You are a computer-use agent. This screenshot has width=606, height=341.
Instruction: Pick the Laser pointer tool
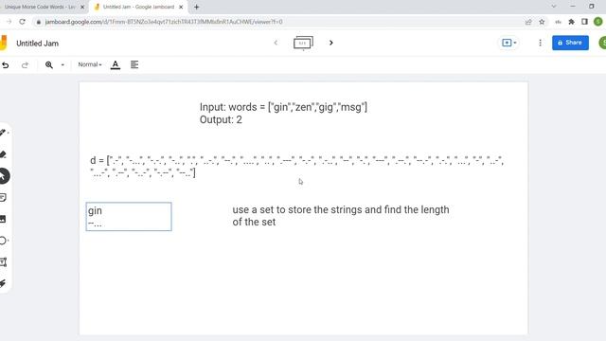3,283
